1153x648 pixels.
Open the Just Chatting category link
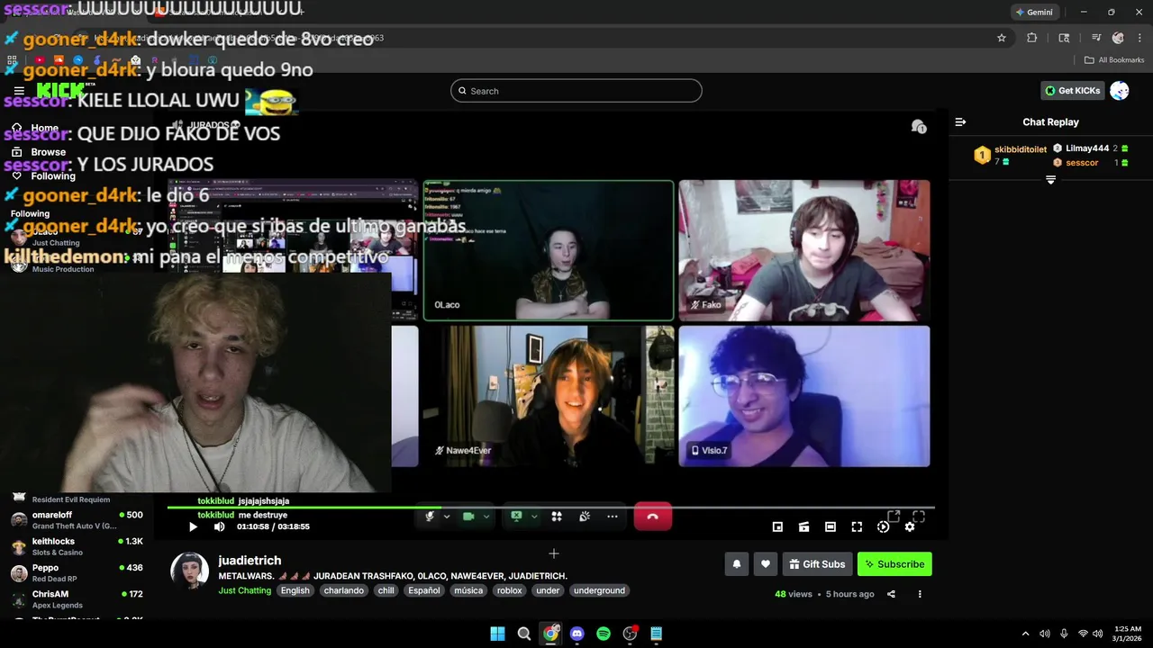click(x=244, y=590)
